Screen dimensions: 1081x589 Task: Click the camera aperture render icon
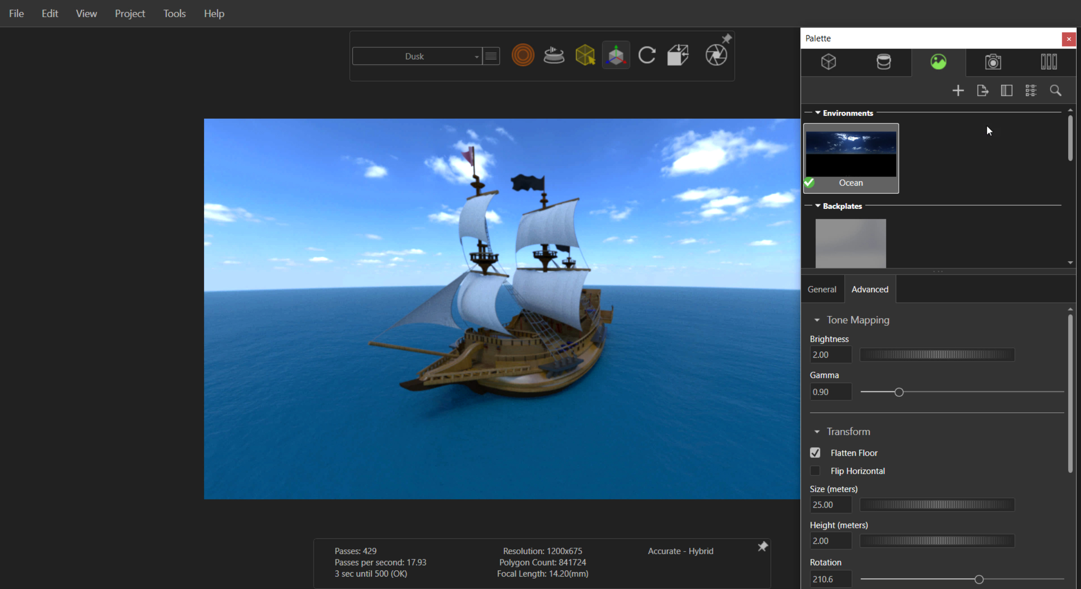[x=716, y=55]
